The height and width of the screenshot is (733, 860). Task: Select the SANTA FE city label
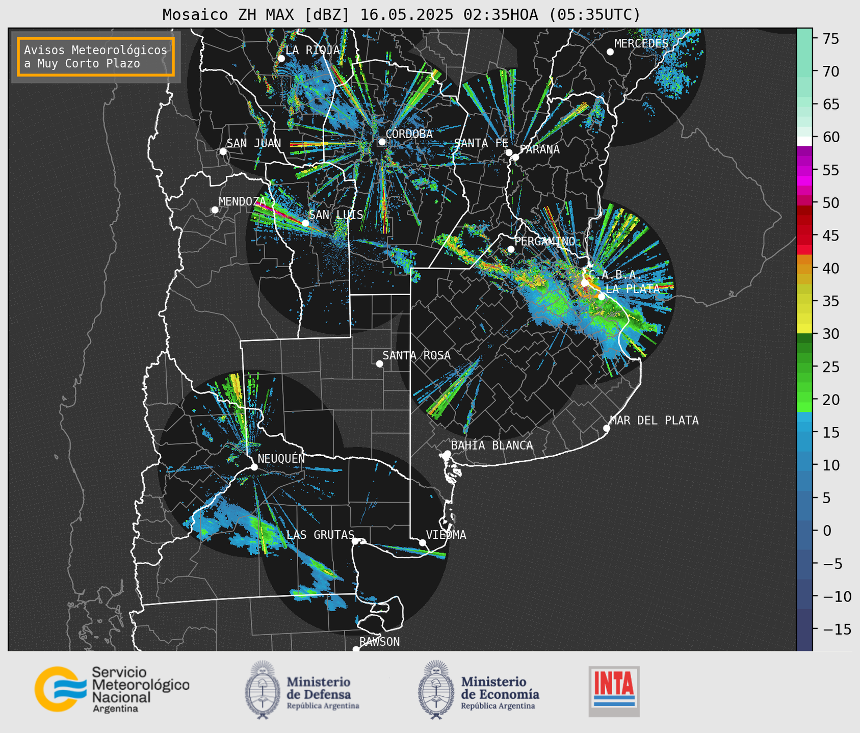click(x=481, y=143)
